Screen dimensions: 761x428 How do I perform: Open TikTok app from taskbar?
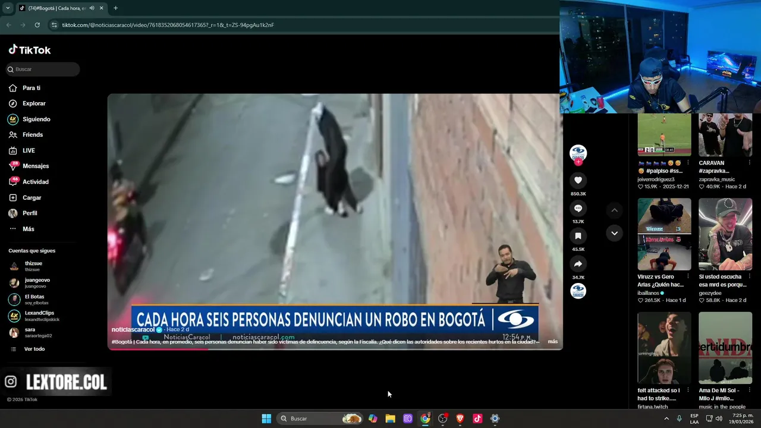(477, 418)
